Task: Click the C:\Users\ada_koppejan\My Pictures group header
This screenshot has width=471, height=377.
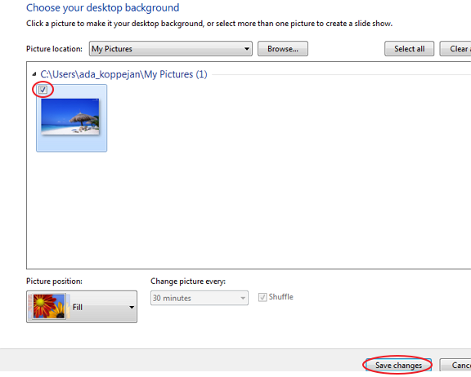Action: 123,74
